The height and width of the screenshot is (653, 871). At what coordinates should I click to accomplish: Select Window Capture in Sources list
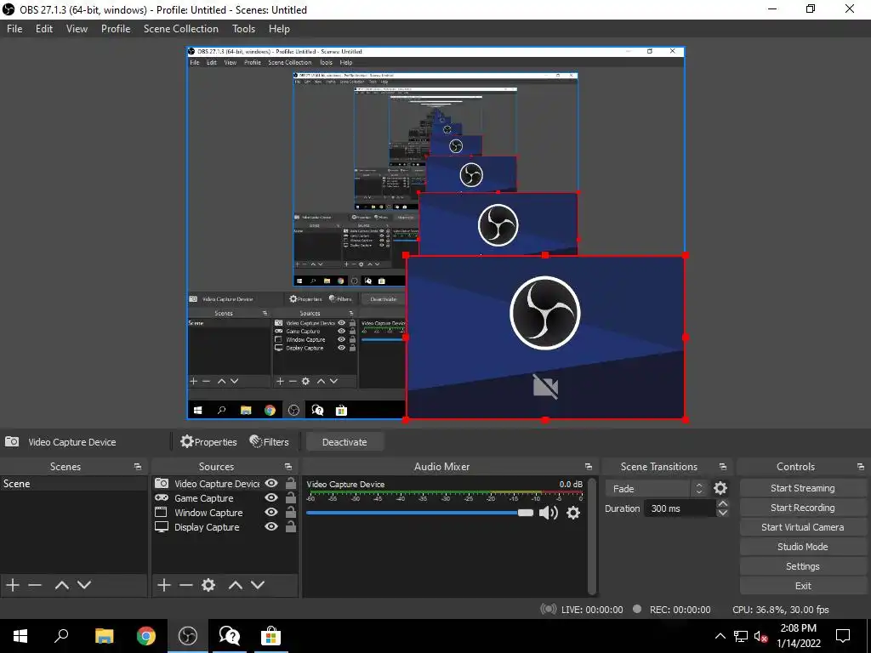(x=208, y=513)
